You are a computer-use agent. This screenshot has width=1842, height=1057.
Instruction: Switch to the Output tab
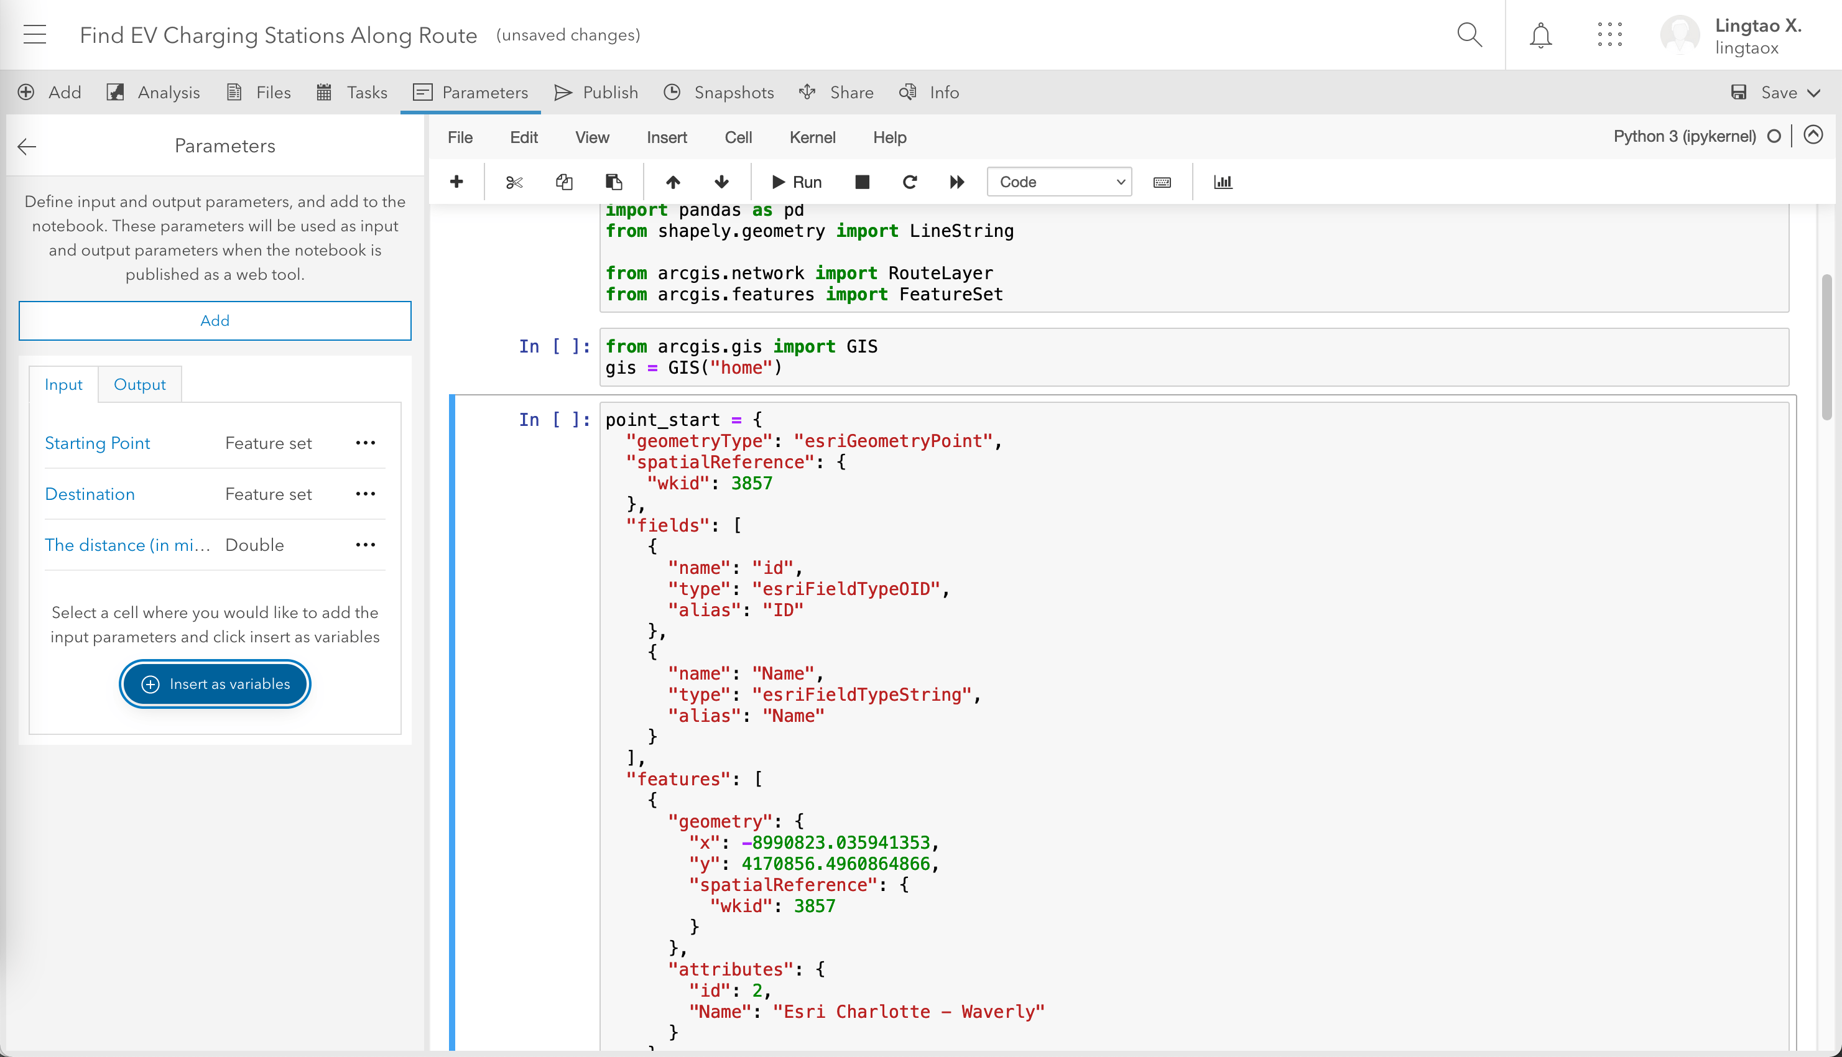coord(141,384)
